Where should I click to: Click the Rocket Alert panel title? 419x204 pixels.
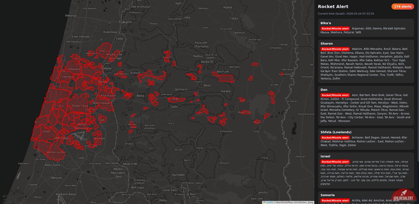[x=333, y=6]
